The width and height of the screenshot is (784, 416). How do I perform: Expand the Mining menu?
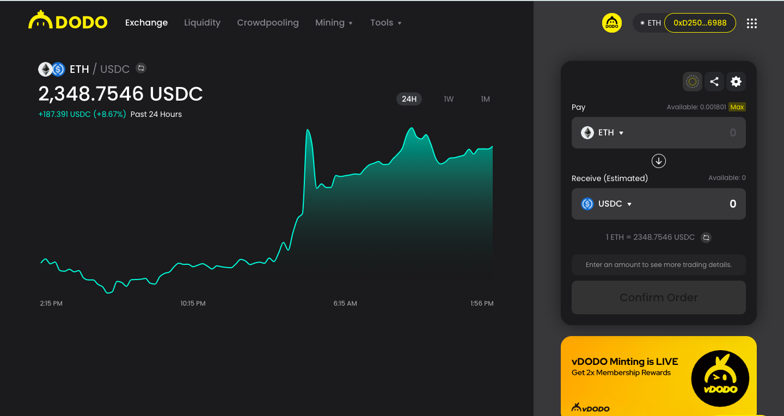pos(334,23)
